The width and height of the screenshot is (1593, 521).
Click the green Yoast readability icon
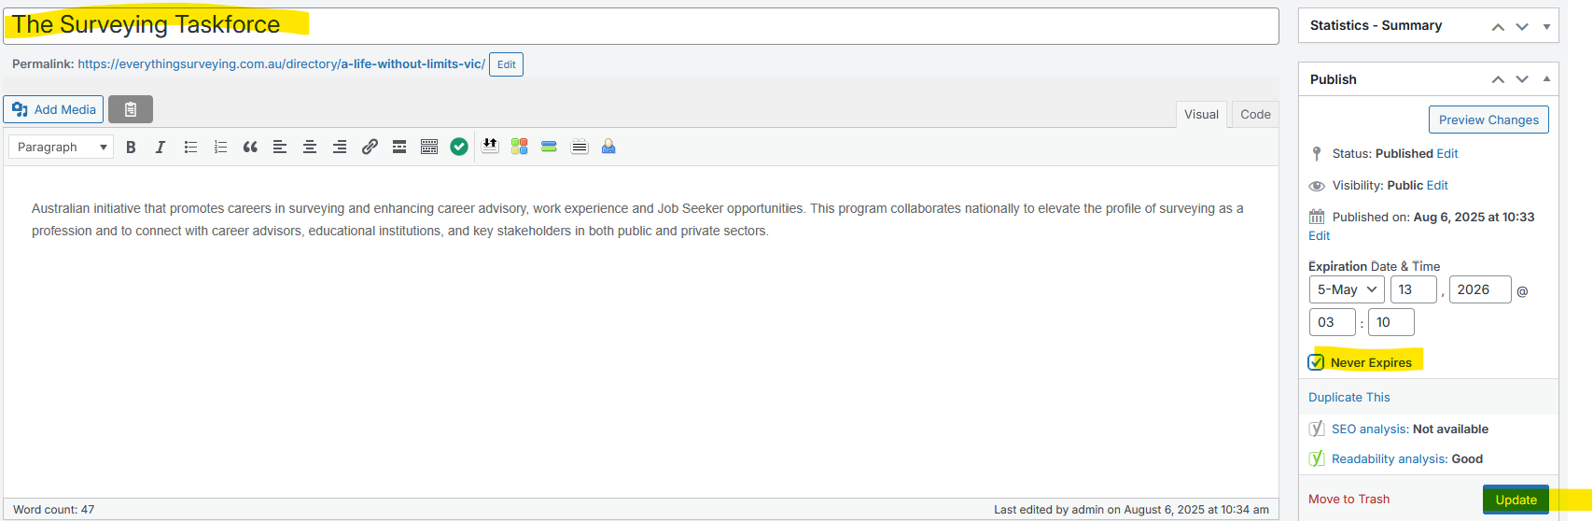pyautogui.click(x=1317, y=458)
